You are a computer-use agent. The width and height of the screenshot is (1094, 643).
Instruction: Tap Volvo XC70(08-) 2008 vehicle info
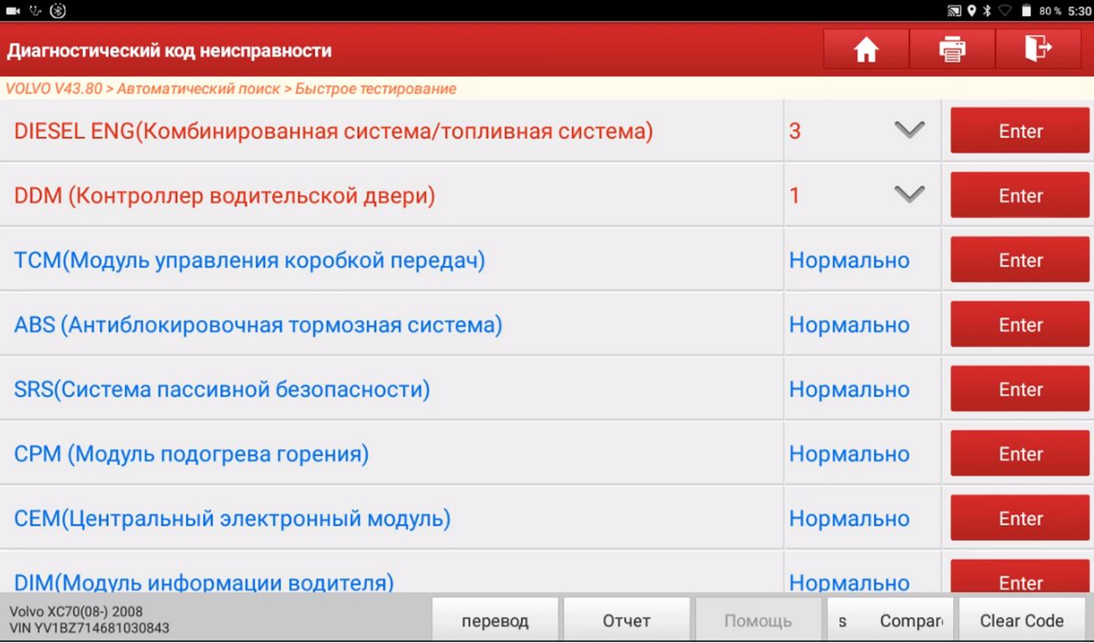[x=76, y=612]
